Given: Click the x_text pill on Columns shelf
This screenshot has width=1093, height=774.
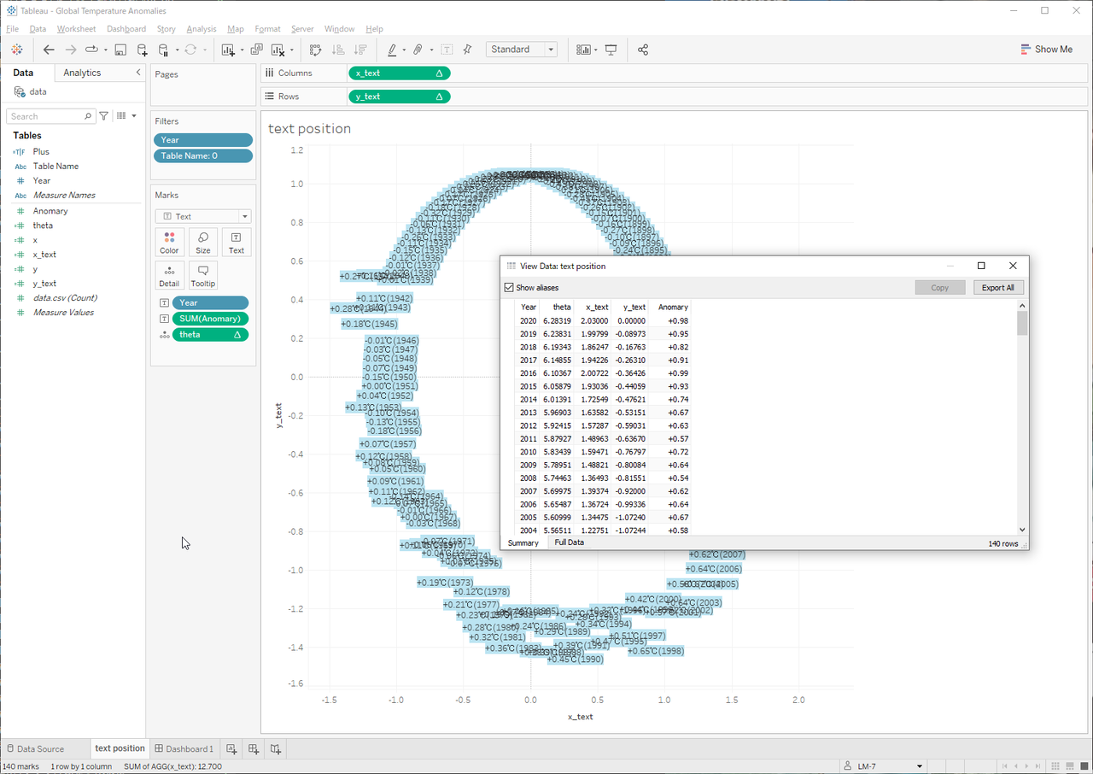Looking at the screenshot, I should tap(399, 73).
